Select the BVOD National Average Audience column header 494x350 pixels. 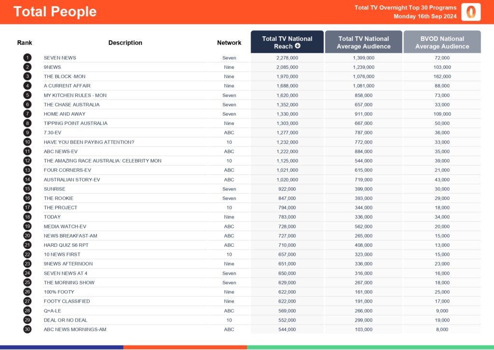click(442, 42)
